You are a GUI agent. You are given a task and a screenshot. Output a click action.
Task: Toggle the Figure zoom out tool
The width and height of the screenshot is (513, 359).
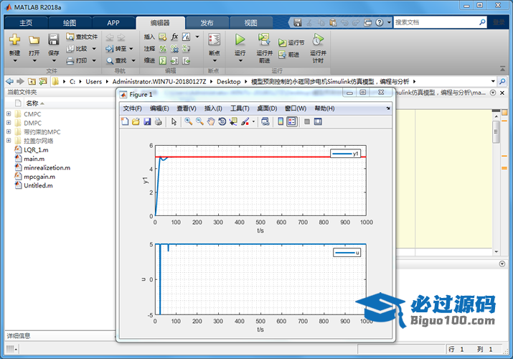(x=199, y=122)
